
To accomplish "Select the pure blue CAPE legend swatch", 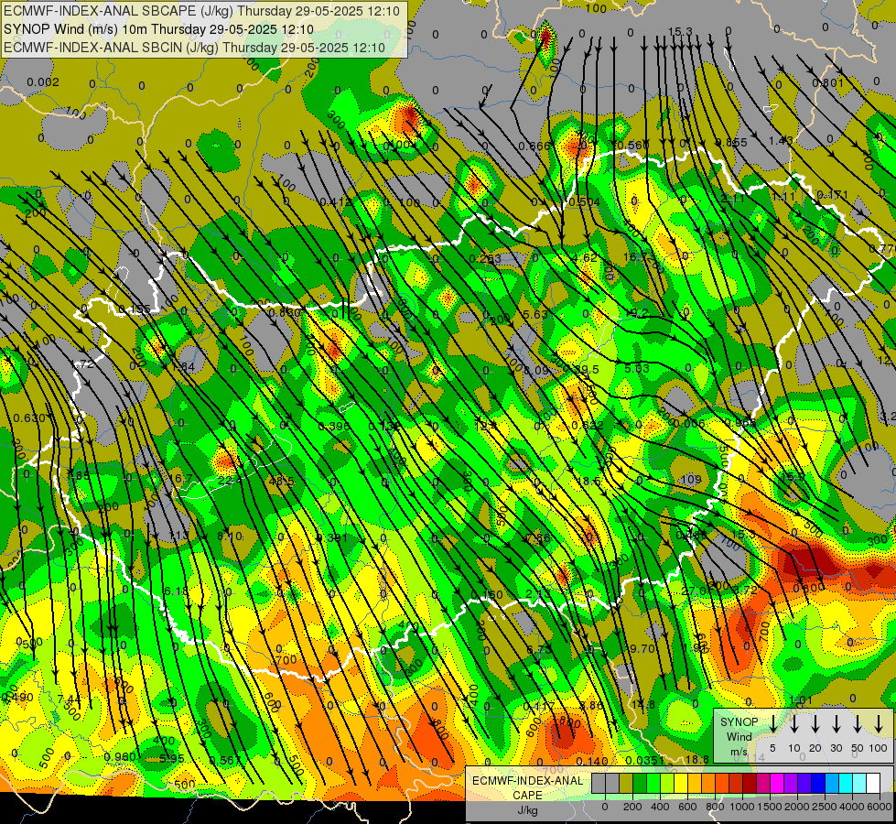I will point(818,784).
